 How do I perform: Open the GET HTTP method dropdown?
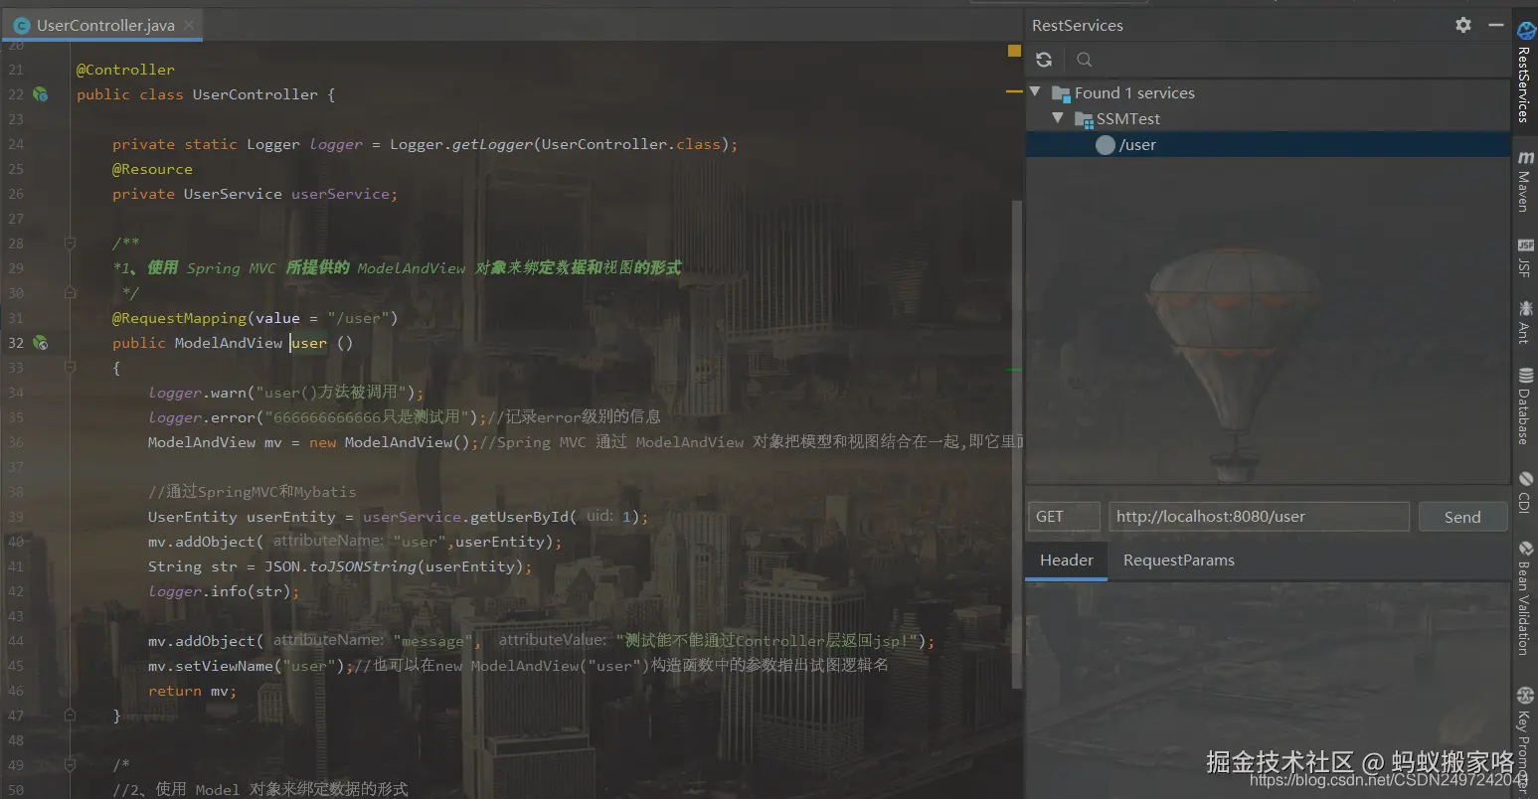(1064, 517)
